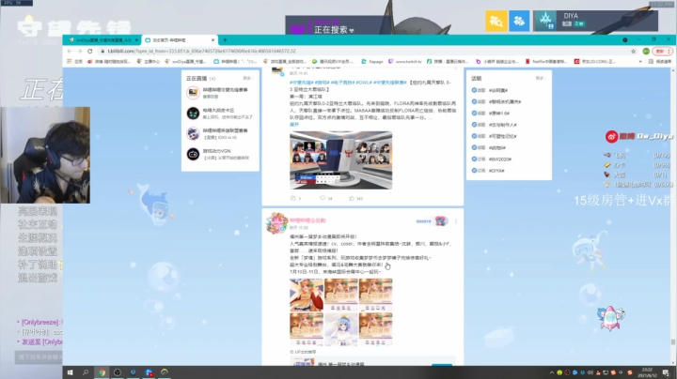Click the rocket back-to-top icon

610,319
